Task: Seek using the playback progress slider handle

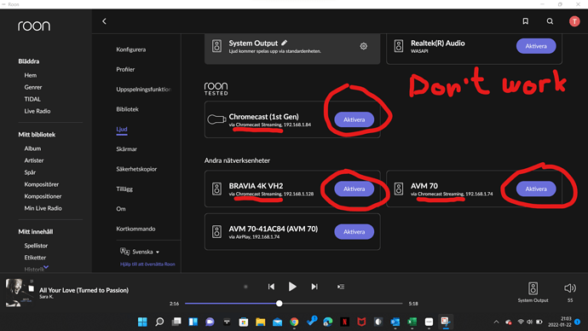Action: click(279, 303)
